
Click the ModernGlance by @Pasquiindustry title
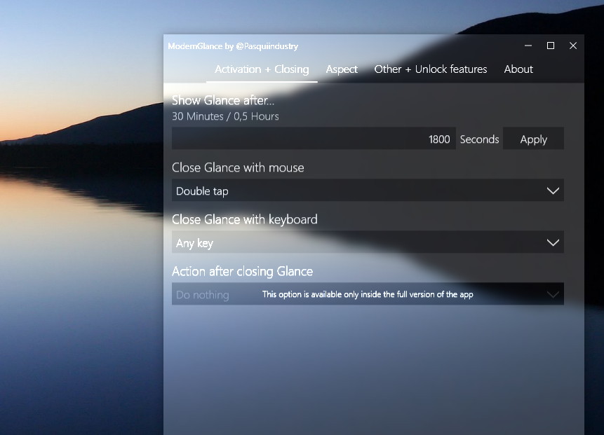pyautogui.click(x=233, y=46)
